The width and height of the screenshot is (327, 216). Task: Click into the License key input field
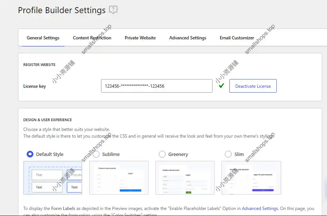point(157,86)
